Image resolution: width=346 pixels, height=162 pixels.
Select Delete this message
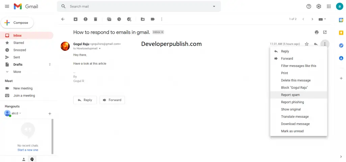(299, 80)
